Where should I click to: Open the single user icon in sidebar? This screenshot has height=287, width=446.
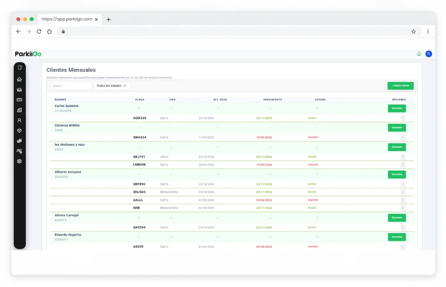[x=19, y=120]
